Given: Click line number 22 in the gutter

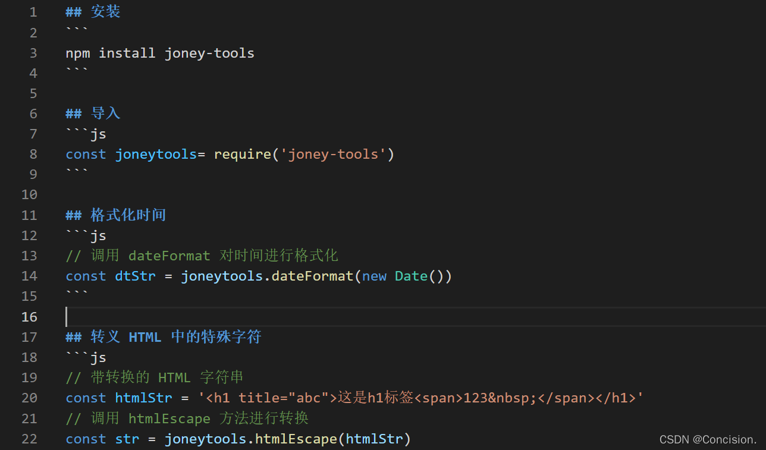Looking at the screenshot, I should tap(29, 439).
